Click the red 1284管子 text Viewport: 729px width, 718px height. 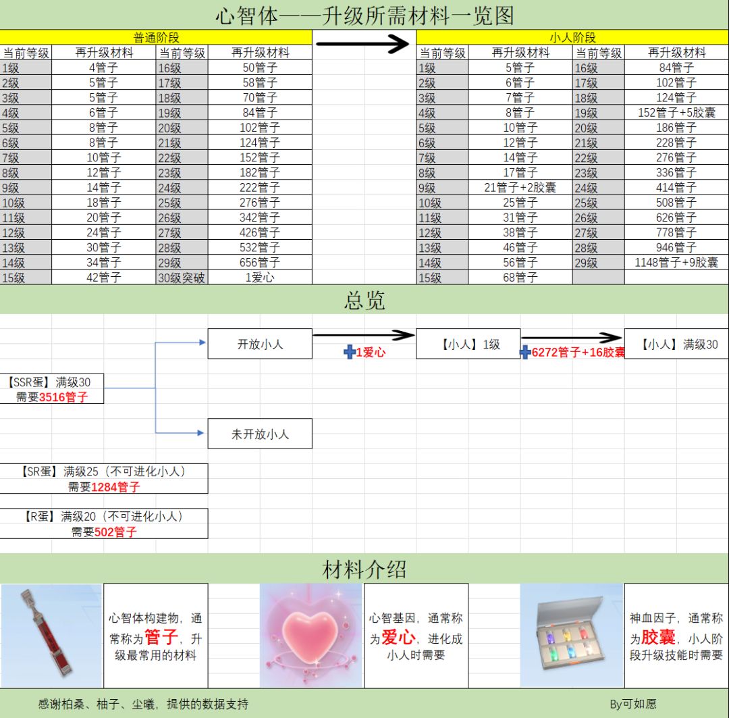(115, 487)
